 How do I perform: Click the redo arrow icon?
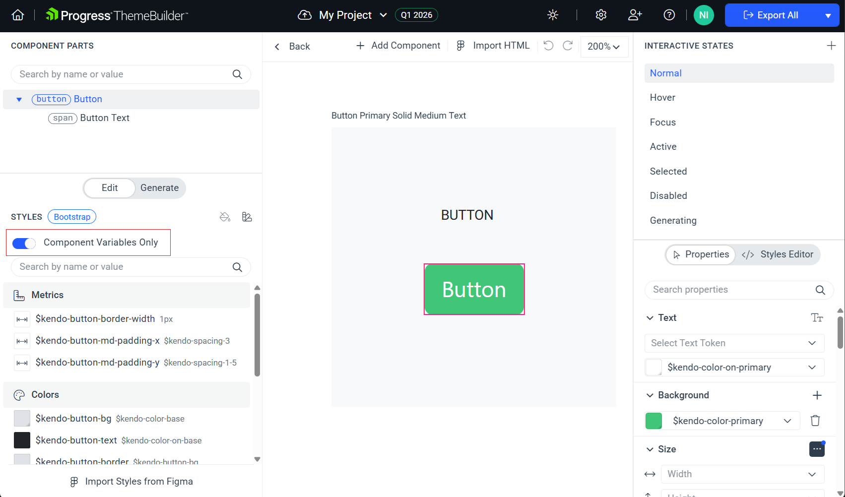coord(568,46)
